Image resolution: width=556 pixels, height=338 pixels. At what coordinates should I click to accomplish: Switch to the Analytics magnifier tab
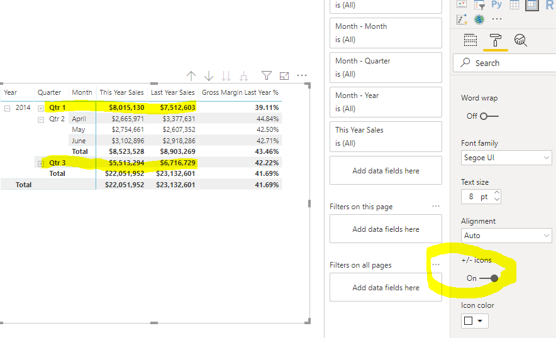pos(521,40)
